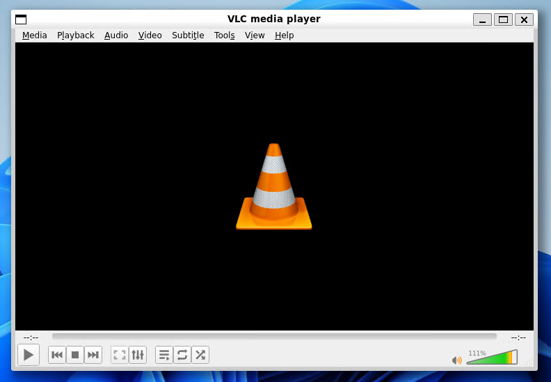
Task: Click the window resize grip corner
Action: (529, 361)
